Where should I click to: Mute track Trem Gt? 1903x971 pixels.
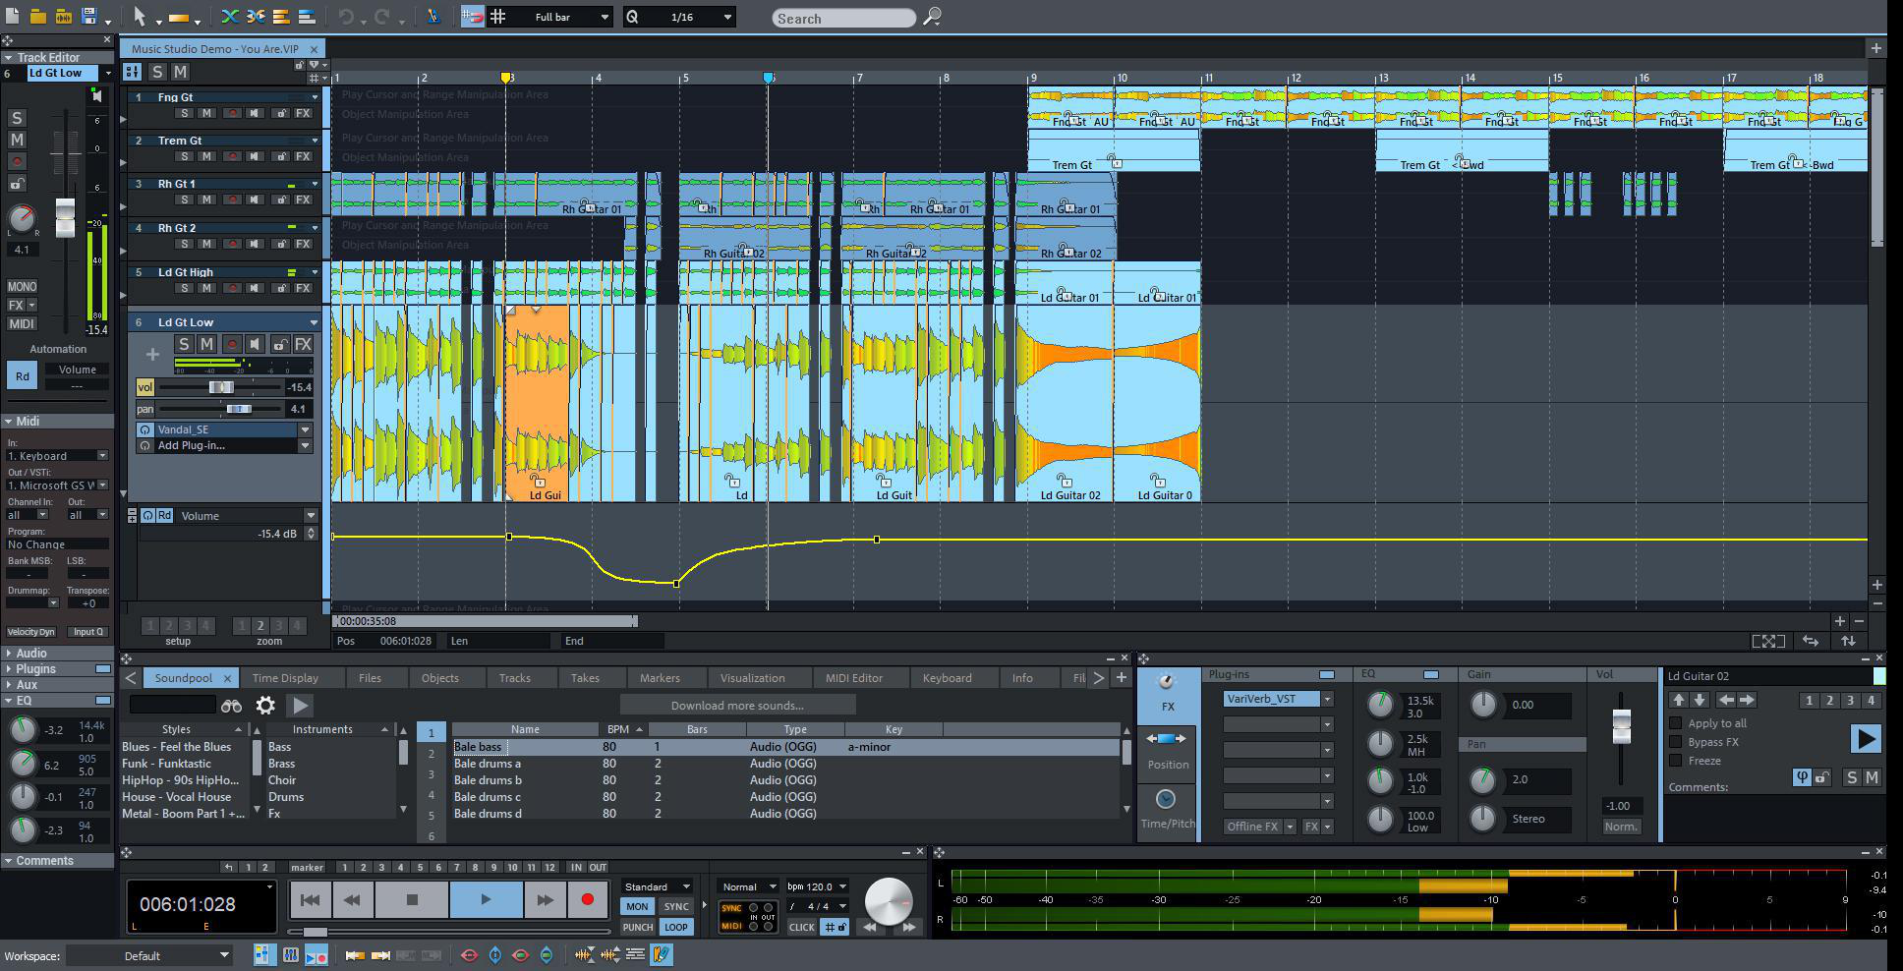click(207, 156)
